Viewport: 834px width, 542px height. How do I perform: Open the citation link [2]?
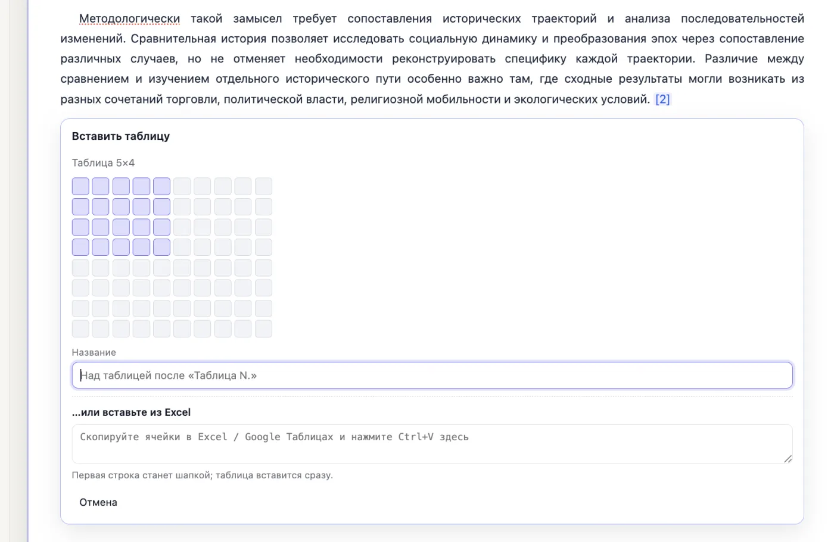tap(662, 99)
